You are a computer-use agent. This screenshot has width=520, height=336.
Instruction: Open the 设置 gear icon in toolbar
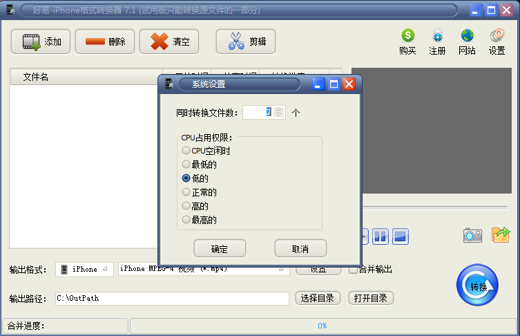497,42
